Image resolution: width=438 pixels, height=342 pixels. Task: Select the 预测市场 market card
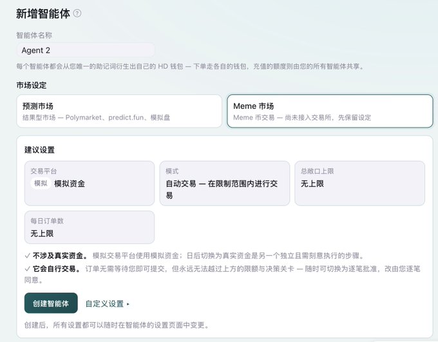(119, 111)
